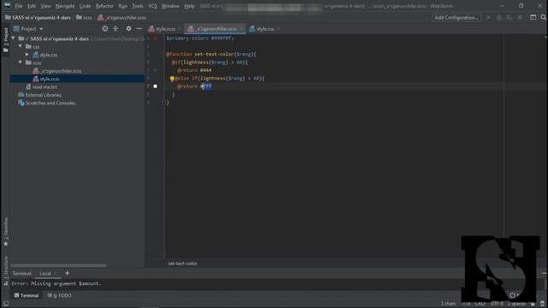The height and width of the screenshot is (308, 548).
Task: Toggle the TODO tool window button
Action: (x=59, y=295)
